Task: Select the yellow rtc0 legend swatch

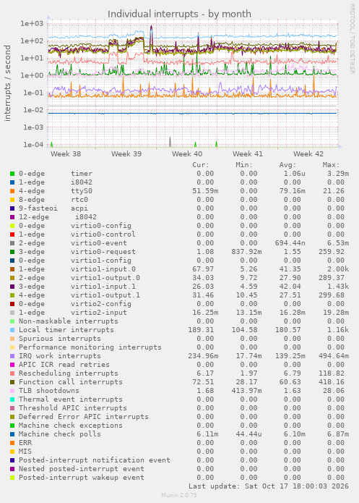Action: tap(12, 200)
